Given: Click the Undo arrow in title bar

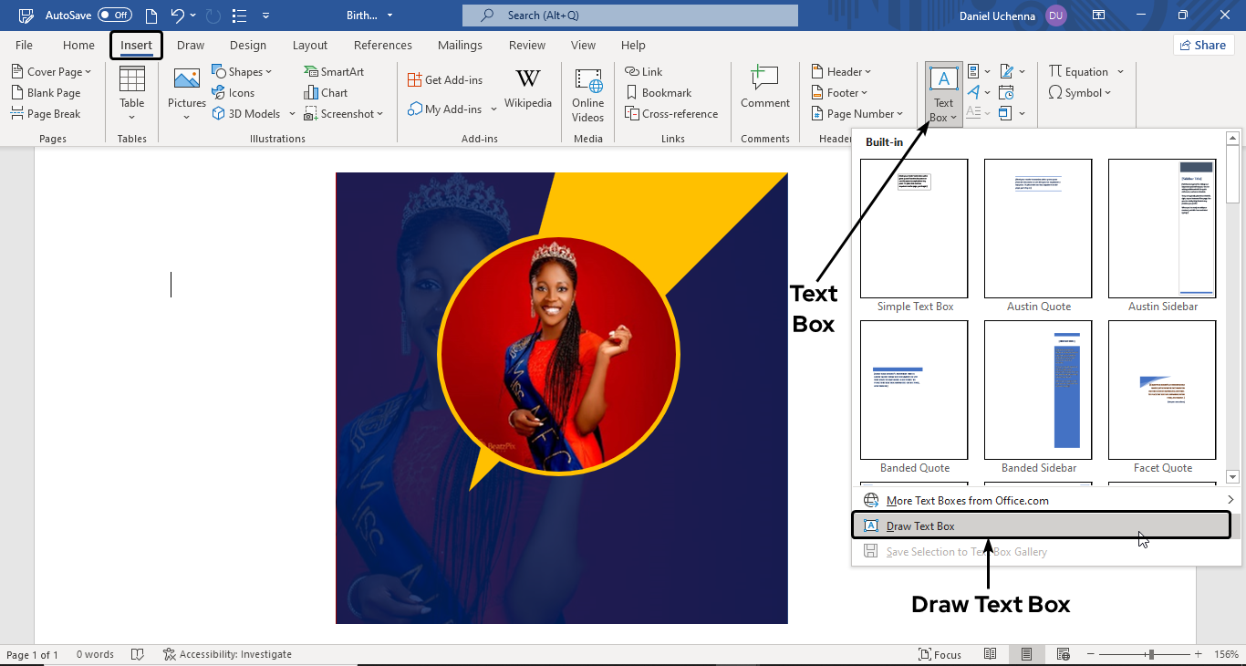Looking at the screenshot, I should tap(178, 16).
